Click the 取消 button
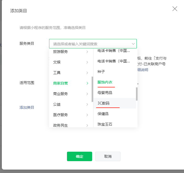Screen dimensions: 184x173 (108, 156)
